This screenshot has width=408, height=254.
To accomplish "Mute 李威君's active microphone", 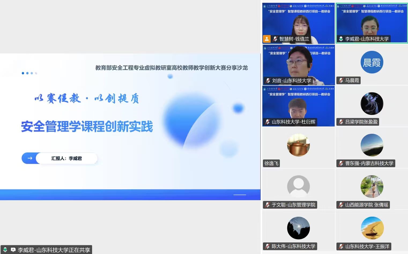I will pos(341,39).
